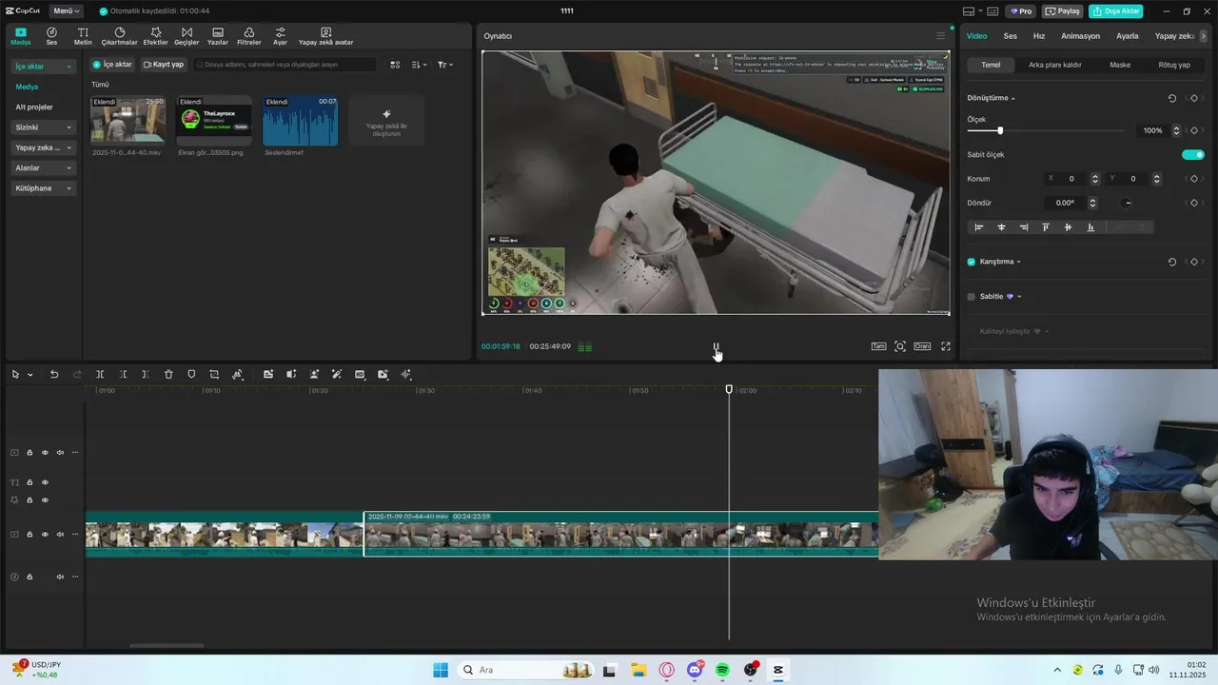Lock the main video track
The height and width of the screenshot is (685, 1218).
point(29,535)
